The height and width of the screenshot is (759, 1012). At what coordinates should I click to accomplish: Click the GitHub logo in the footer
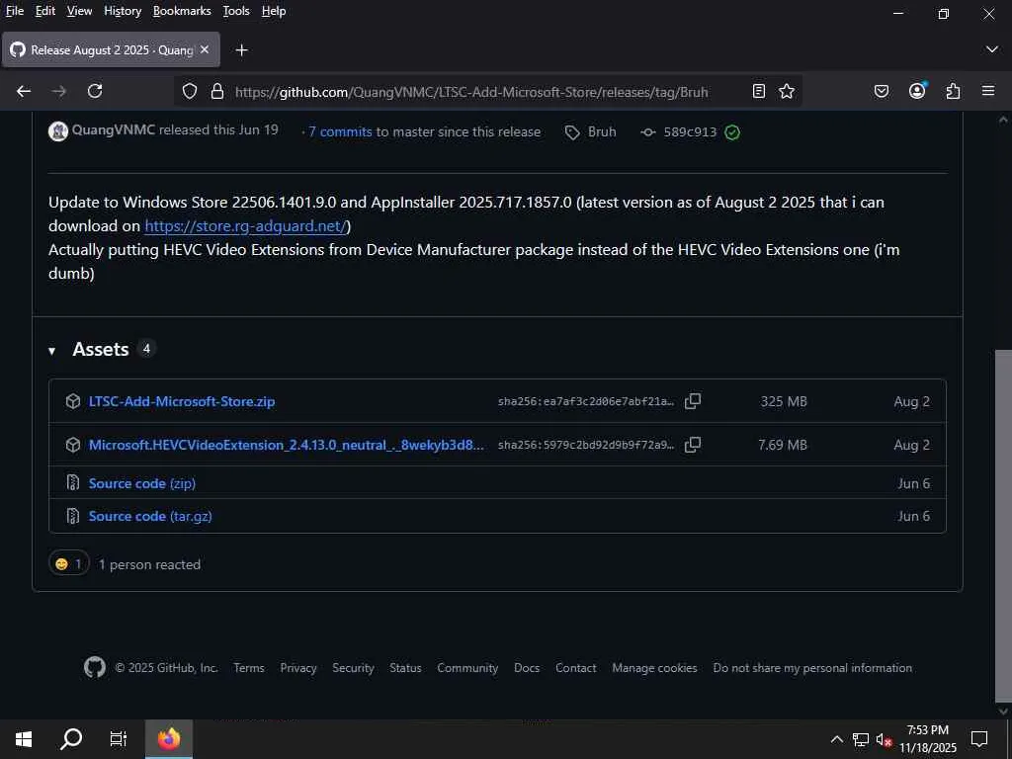95,667
